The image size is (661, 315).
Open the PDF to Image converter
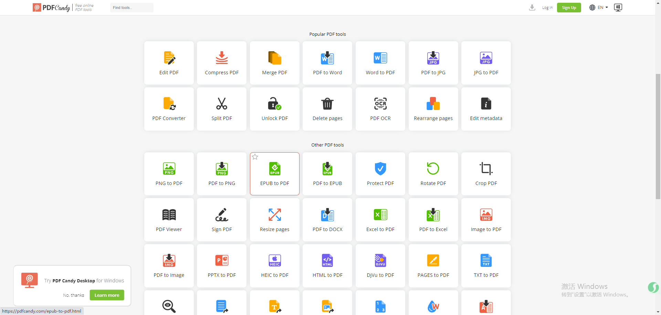click(x=169, y=266)
